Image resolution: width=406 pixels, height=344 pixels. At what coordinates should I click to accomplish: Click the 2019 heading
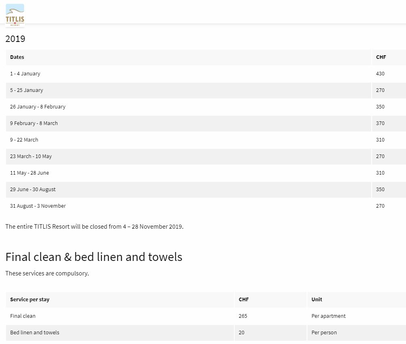[15, 39]
